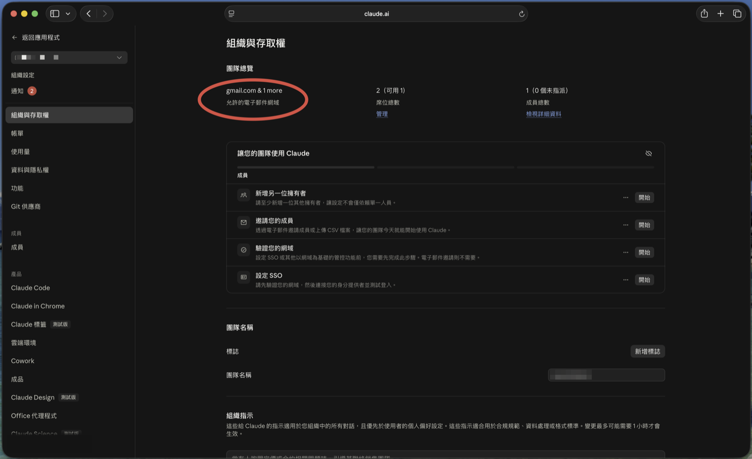Click the 團隊名稱 input field
The height and width of the screenshot is (459, 752).
tap(606, 375)
